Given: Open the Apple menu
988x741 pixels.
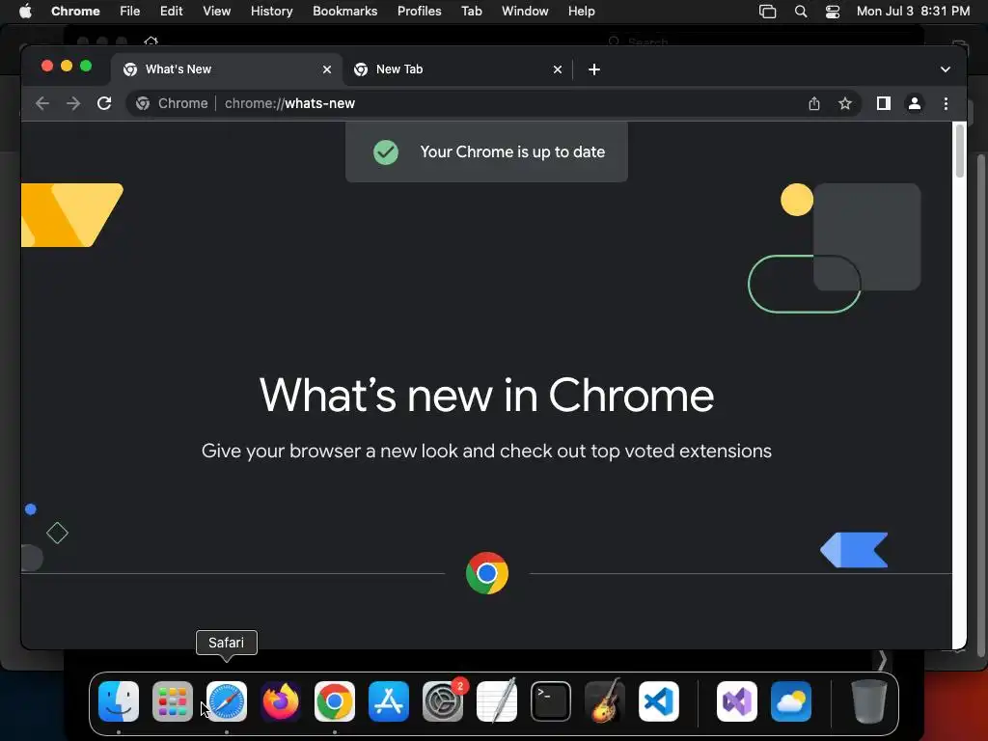Looking at the screenshot, I should pos(25,12).
